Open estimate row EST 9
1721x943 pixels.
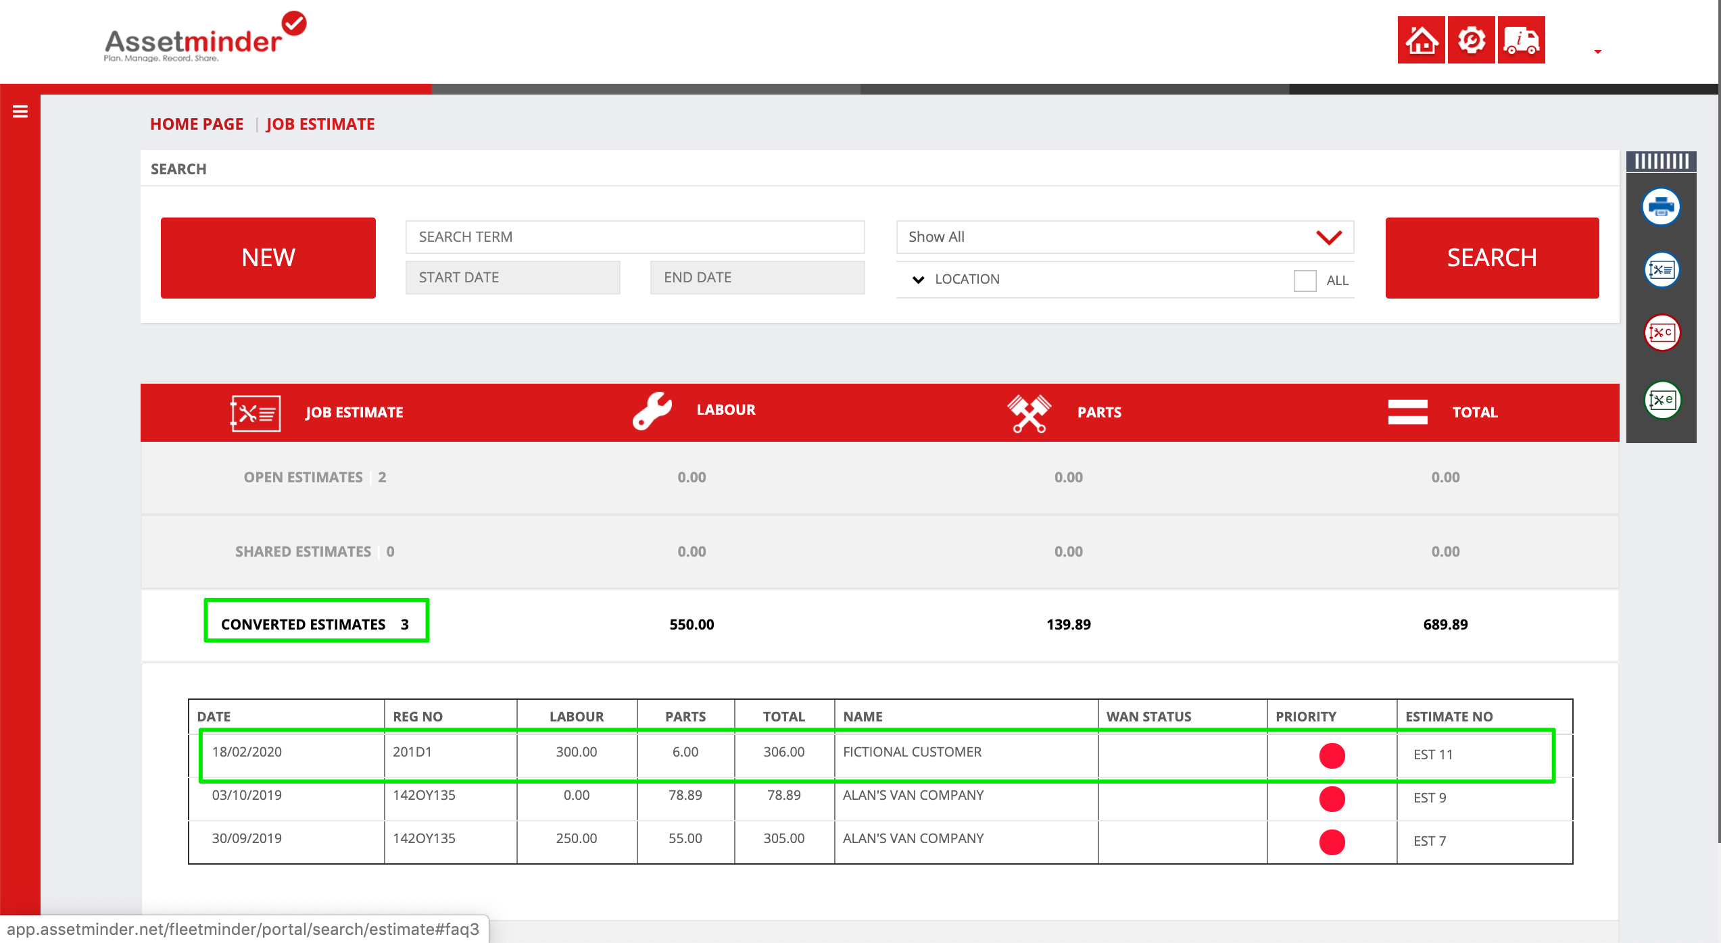click(880, 799)
